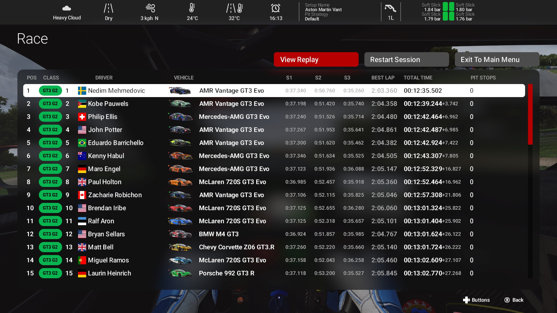557x313 pixels.
Task: Click the Mercedes-AMG GT3 Evo text for Philip Ellis
Action: (x=234, y=117)
